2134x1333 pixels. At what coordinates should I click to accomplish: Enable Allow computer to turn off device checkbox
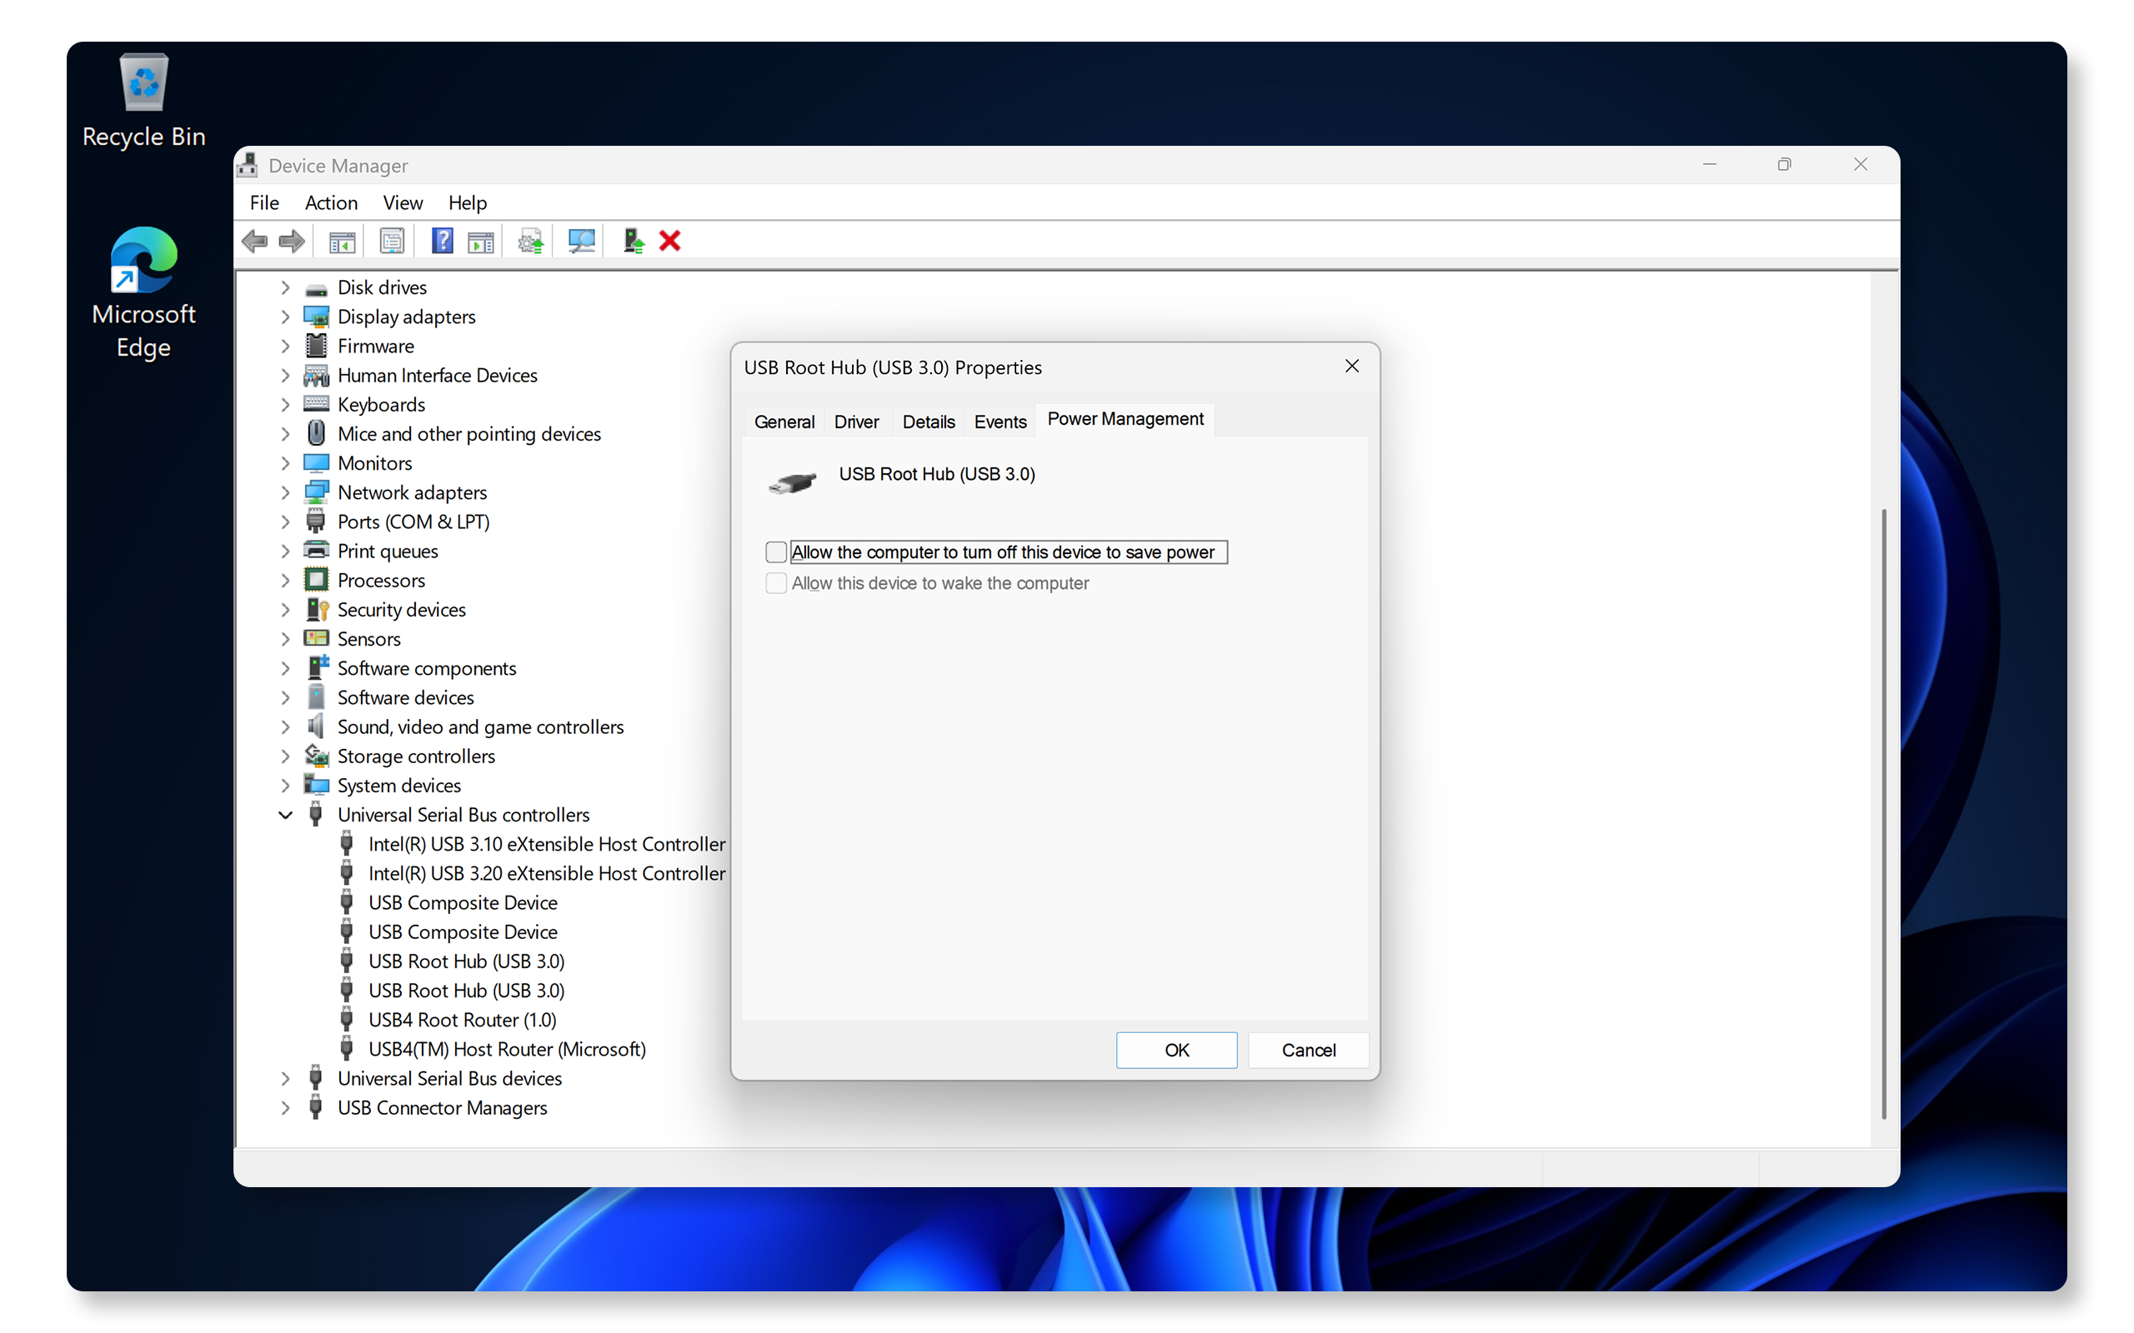(x=776, y=552)
